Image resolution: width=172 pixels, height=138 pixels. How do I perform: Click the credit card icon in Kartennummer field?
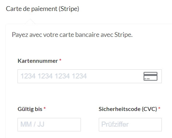(150, 76)
